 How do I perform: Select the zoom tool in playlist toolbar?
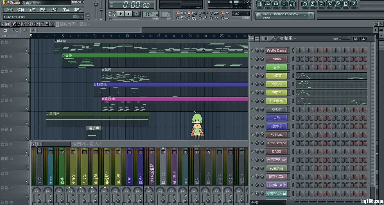48,24
